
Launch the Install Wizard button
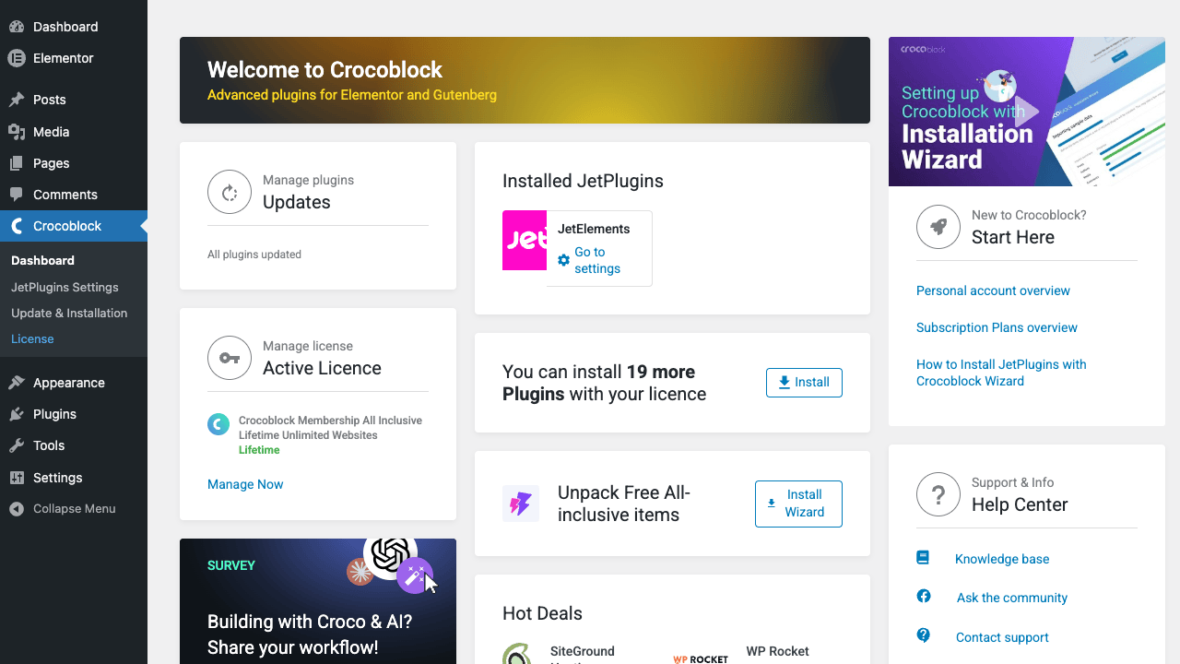click(798, 504)
